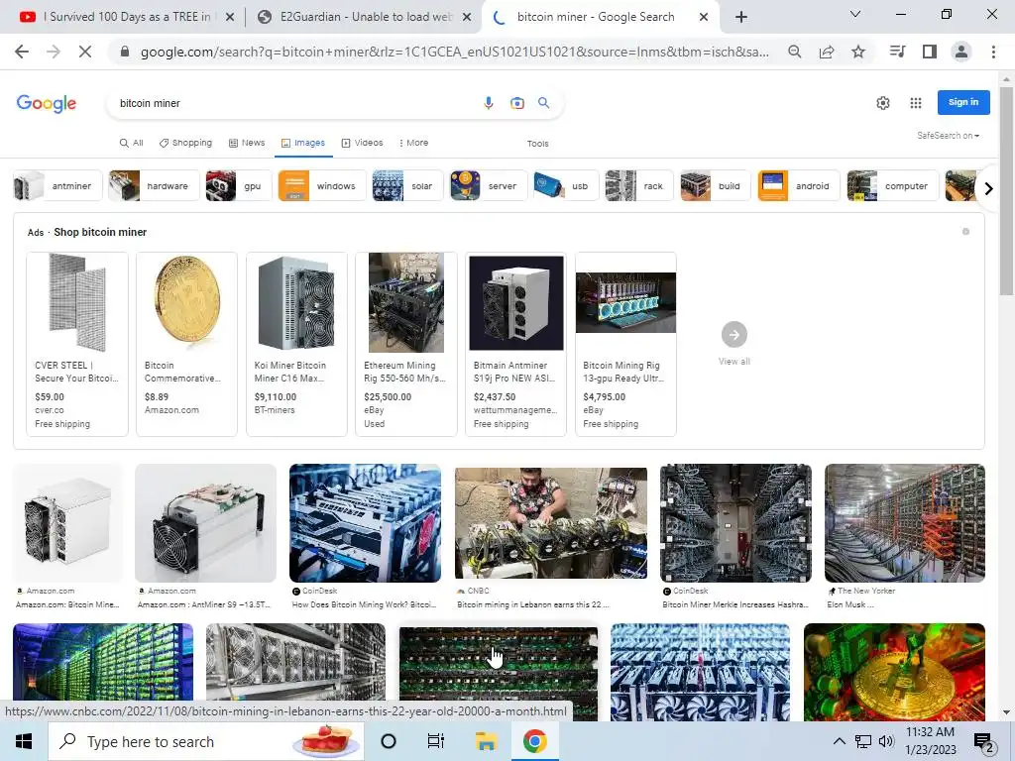Close the E2Guardian tab
The width and height of the screenshot is (1015, 761).
pos(467,17)
